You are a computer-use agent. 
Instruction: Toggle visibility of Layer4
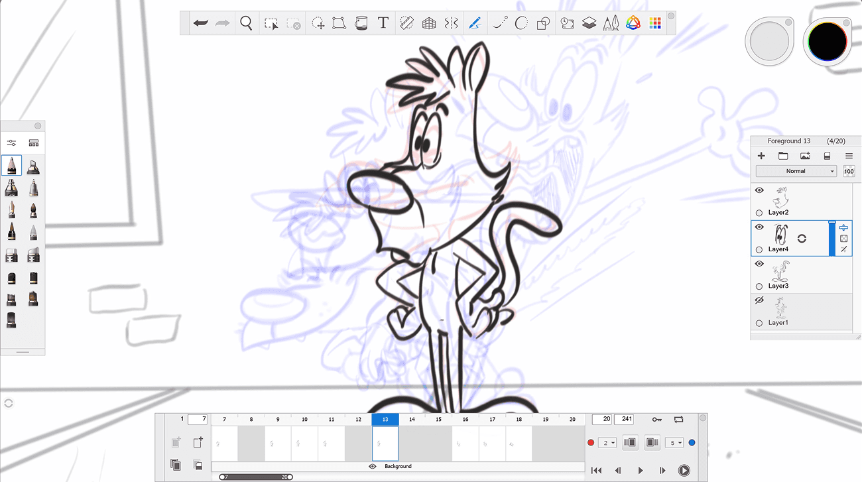pyautogui.click(x=760, y=227)
